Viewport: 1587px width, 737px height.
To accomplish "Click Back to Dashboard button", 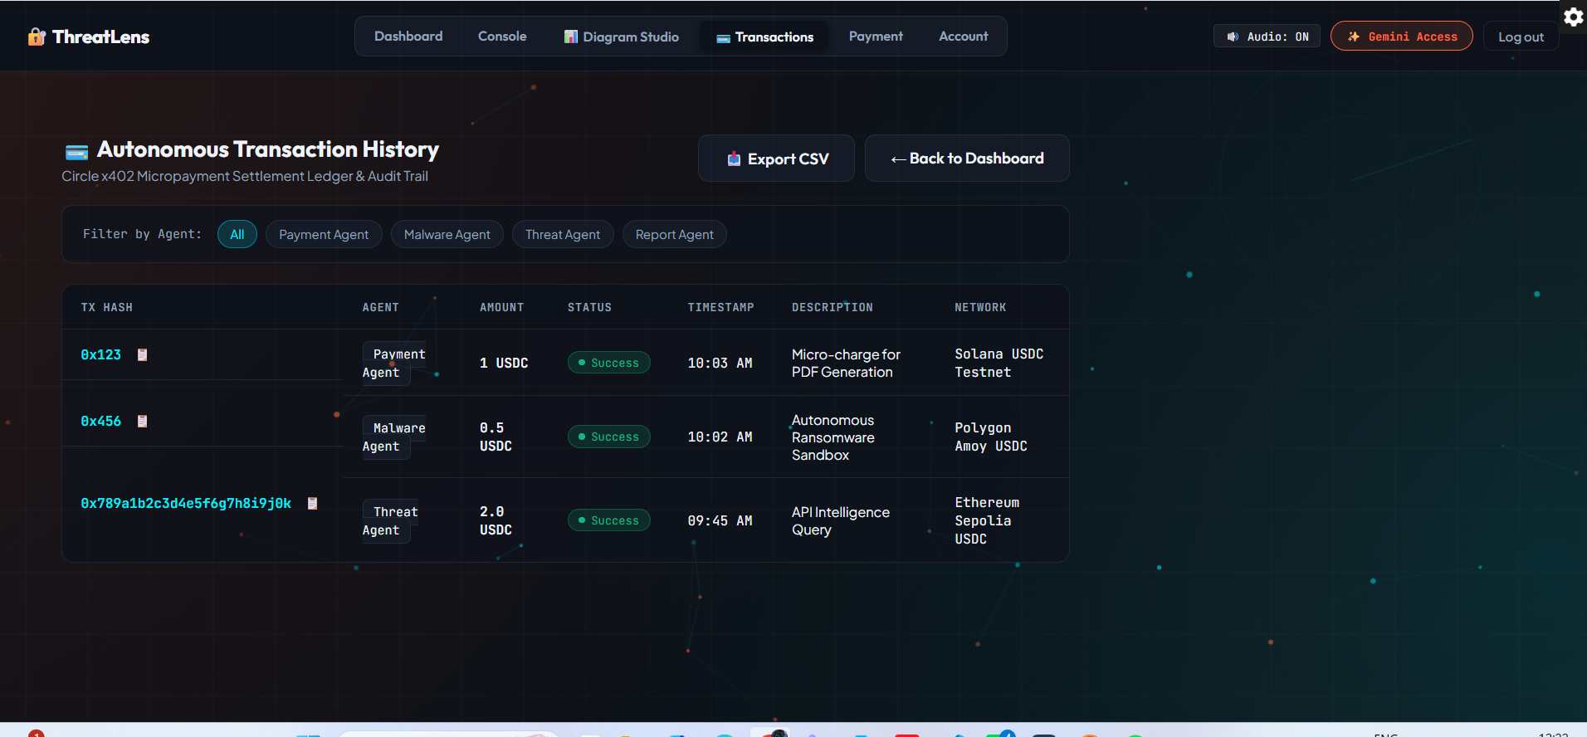I will (x=967, y=159).
